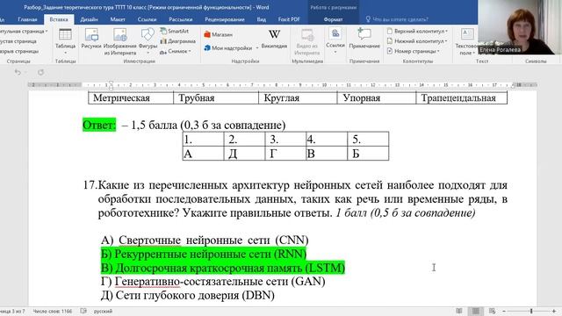Redo the last action
Screen dimensions: 562x316
pos(41,72)
